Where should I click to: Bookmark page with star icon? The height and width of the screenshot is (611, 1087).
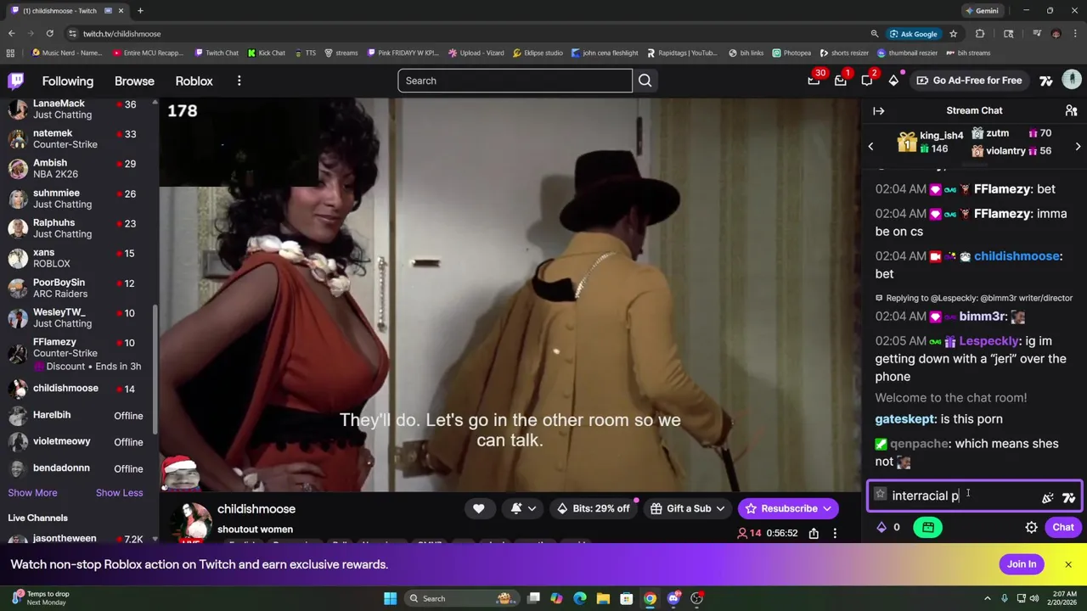(953, 33)
